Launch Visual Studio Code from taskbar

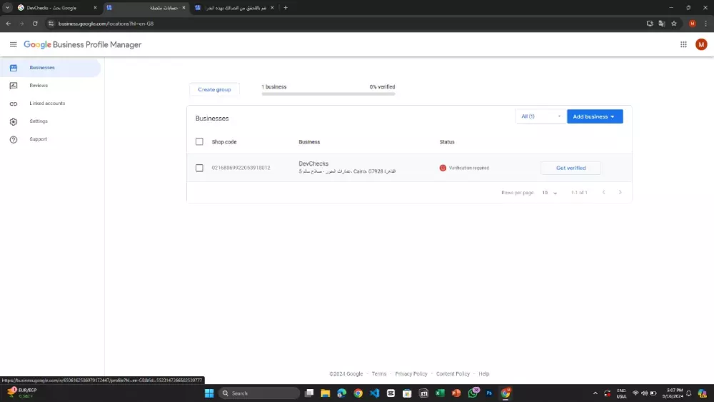pyautogui.click(x=374, y=393)
